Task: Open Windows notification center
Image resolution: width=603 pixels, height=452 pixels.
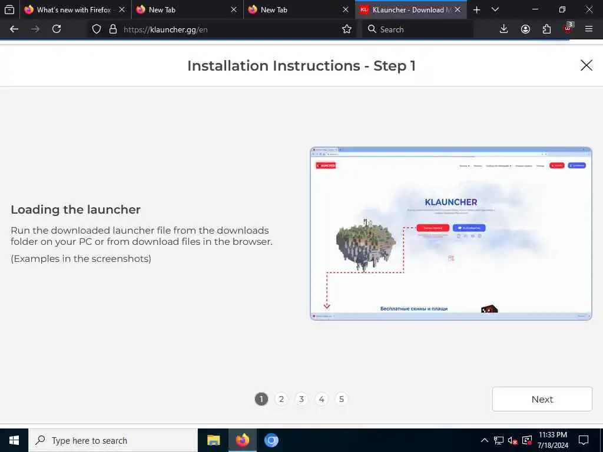Action: [x=584, y=440]
